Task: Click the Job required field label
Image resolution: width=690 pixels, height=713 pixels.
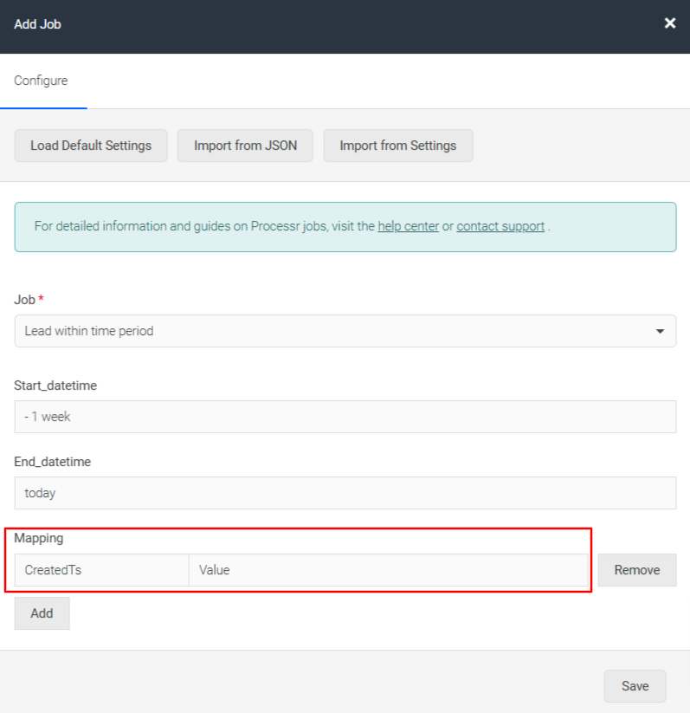Action: 29,300
